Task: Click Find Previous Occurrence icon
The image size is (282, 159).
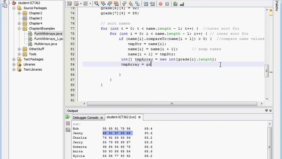Action: tap(103, 4)
